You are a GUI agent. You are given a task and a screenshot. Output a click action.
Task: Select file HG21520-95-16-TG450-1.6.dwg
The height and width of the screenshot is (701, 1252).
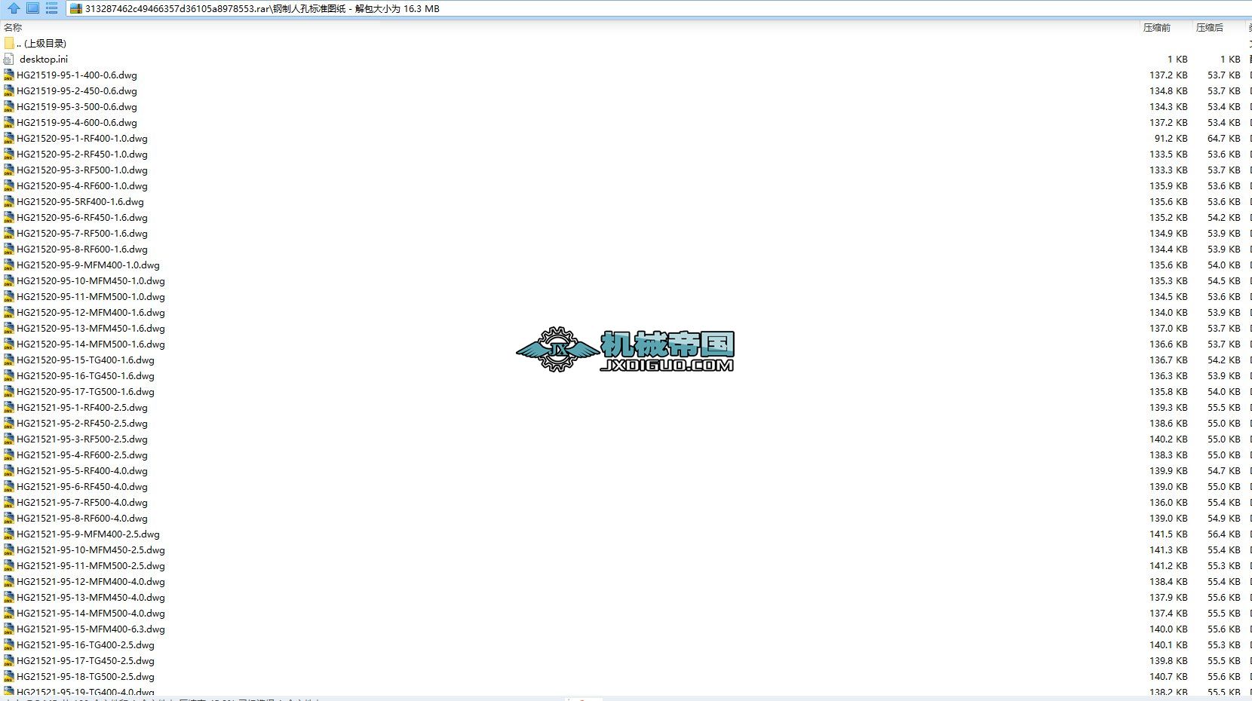tap(85, 375)
